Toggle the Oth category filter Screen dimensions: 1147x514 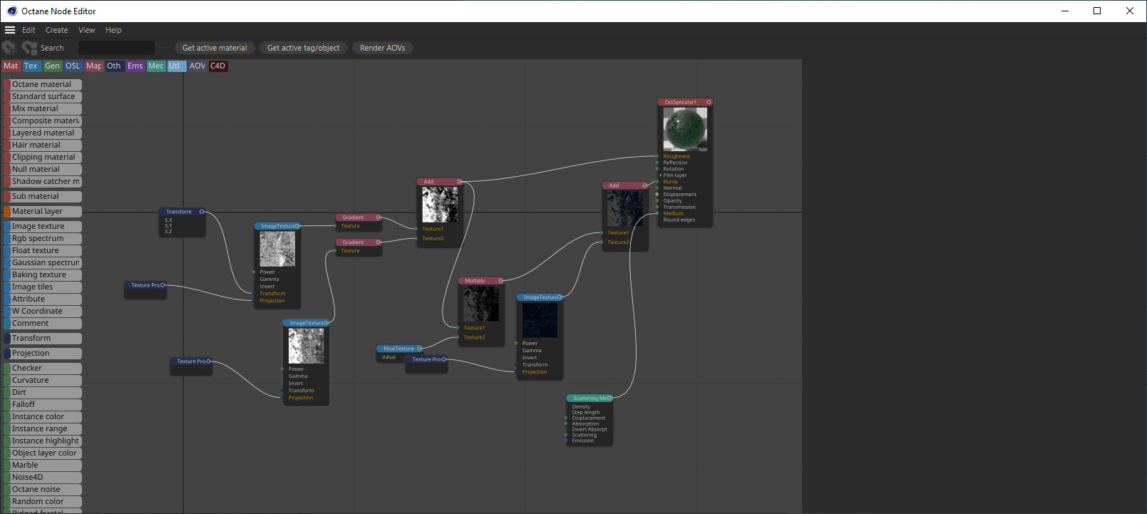tap(114, 66)
